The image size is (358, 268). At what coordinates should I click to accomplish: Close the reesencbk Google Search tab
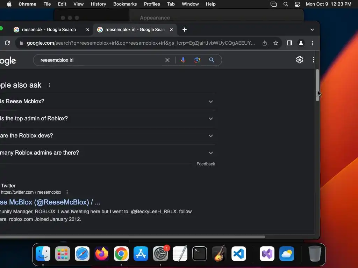click(x=88, y=30)
